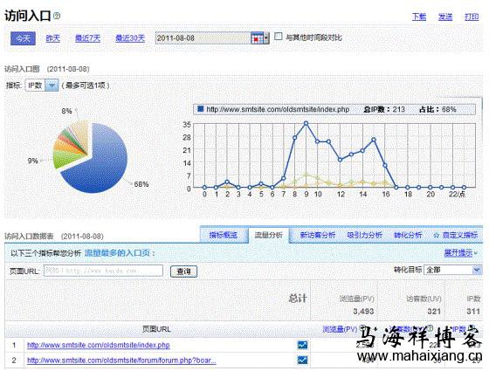Image resolution: width=489 pixels, height=371 pixels.
Task: Sort by 浏览量(PV) column header
Action: click(x=340, y=329)
